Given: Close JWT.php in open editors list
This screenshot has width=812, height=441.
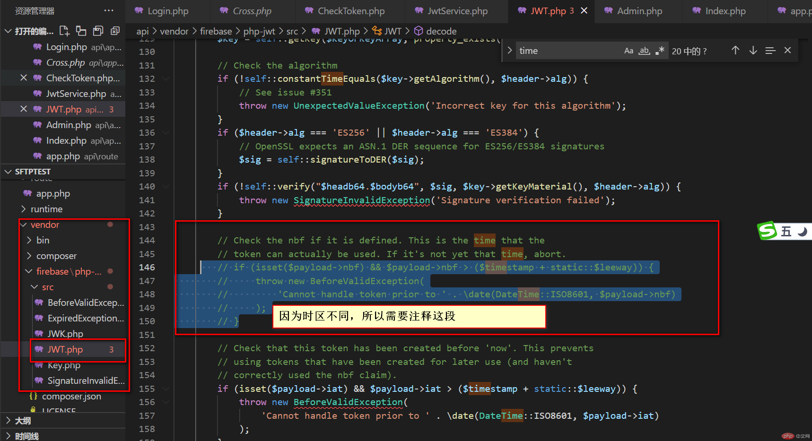Looking at the screenshot, I should [x=24, y=109].
